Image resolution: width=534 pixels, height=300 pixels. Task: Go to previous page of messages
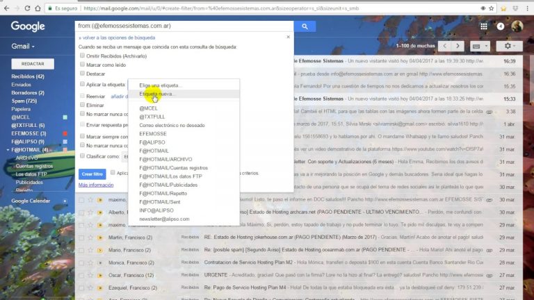(445, 46)
